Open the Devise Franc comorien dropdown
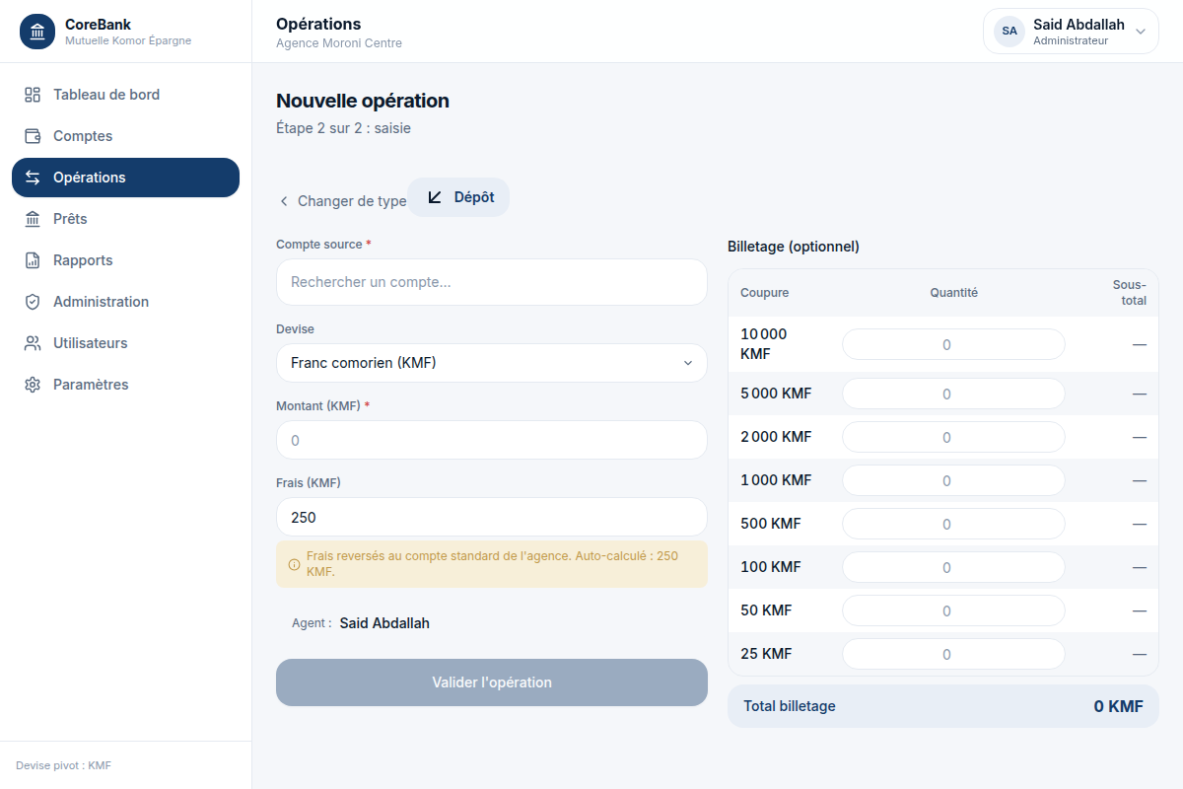Image resolution: width=1183 pixels, height=789 pixels. 492,363
